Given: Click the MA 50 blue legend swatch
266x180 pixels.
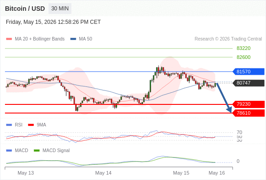Looking at the screenshot, I should [x=73, y=39].
